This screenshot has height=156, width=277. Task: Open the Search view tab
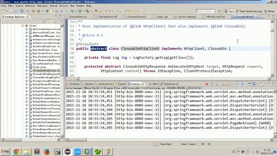coord(120,84)
